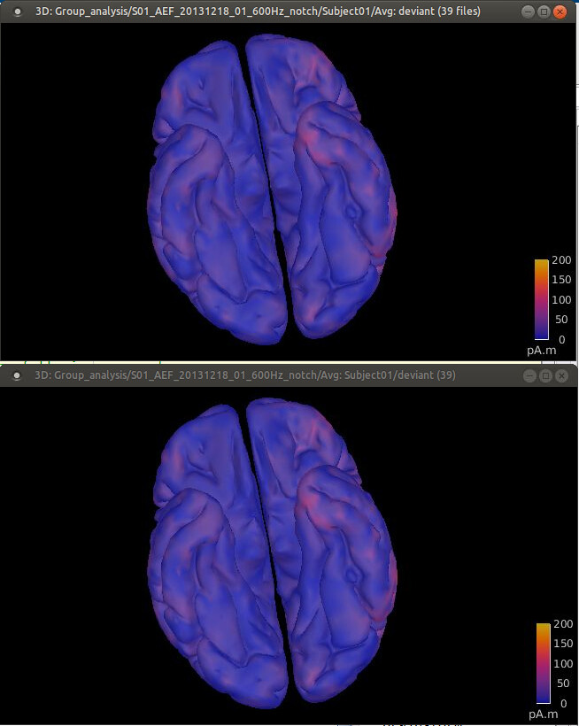Click the top window's title bar menu dot
The width and height of the screenshot is (579, 726).
[18, 12]
